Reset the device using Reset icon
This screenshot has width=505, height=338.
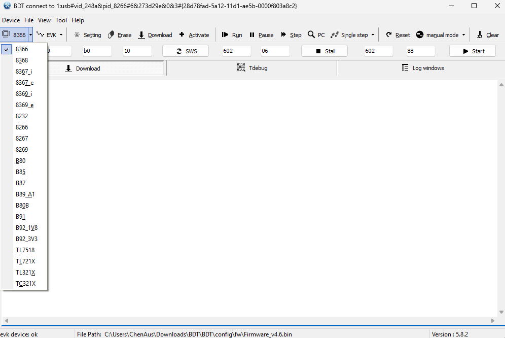point(389,35)
